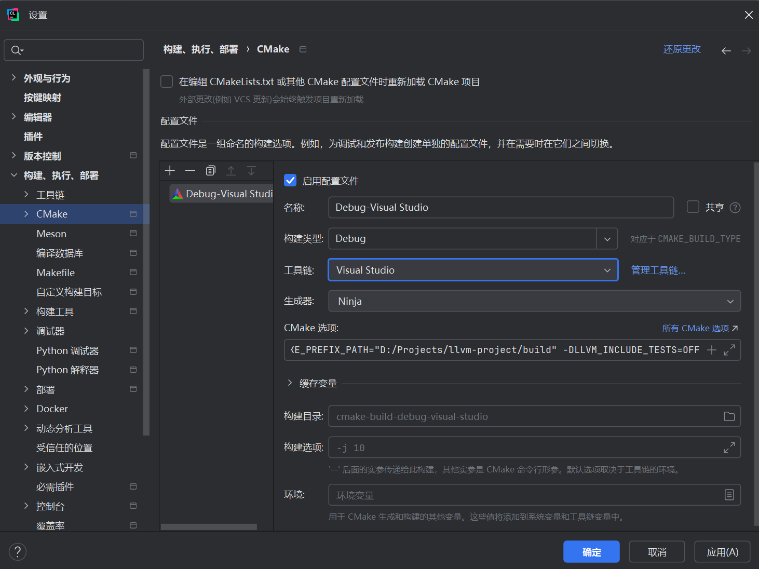Open 受信任的位置 settings page
Screen dimensions: 759x569
(64, 448)
